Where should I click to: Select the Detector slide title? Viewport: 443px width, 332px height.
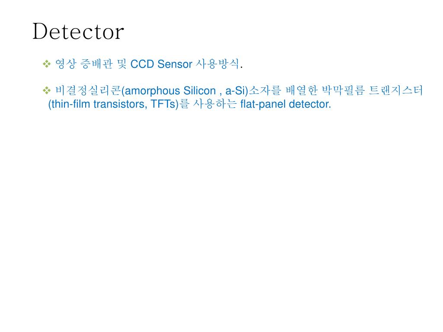[x=78, y=31]
